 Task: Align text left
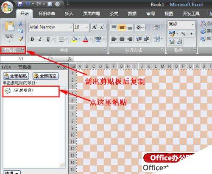114,39
